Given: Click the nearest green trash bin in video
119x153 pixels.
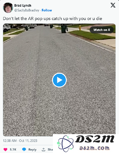Looking at the screenshot, I should [x=64, y=29].
